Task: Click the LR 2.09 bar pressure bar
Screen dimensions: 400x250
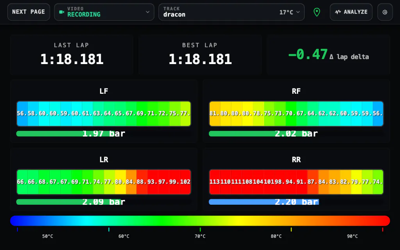Action: click(104, 202)
